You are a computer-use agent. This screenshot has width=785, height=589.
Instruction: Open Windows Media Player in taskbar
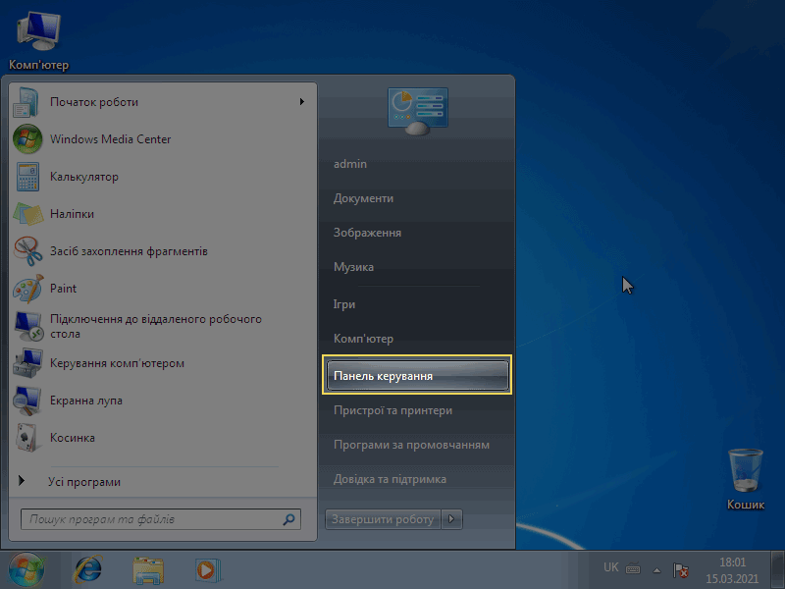pos(208,570)
